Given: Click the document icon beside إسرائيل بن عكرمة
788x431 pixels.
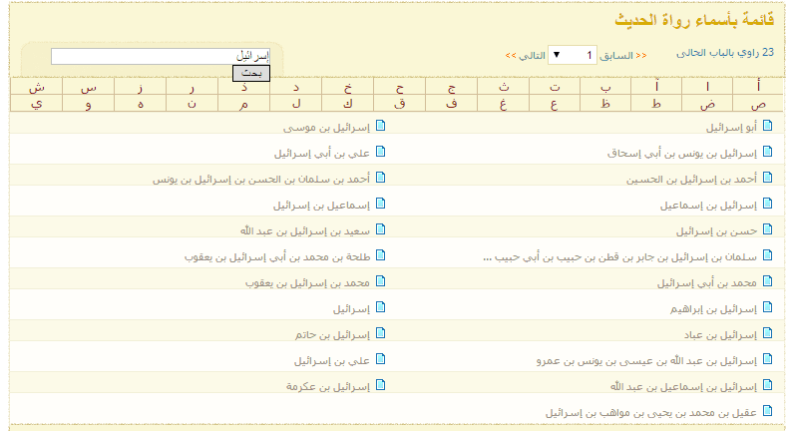Looking at the screenshot, I should click(379, 386).
